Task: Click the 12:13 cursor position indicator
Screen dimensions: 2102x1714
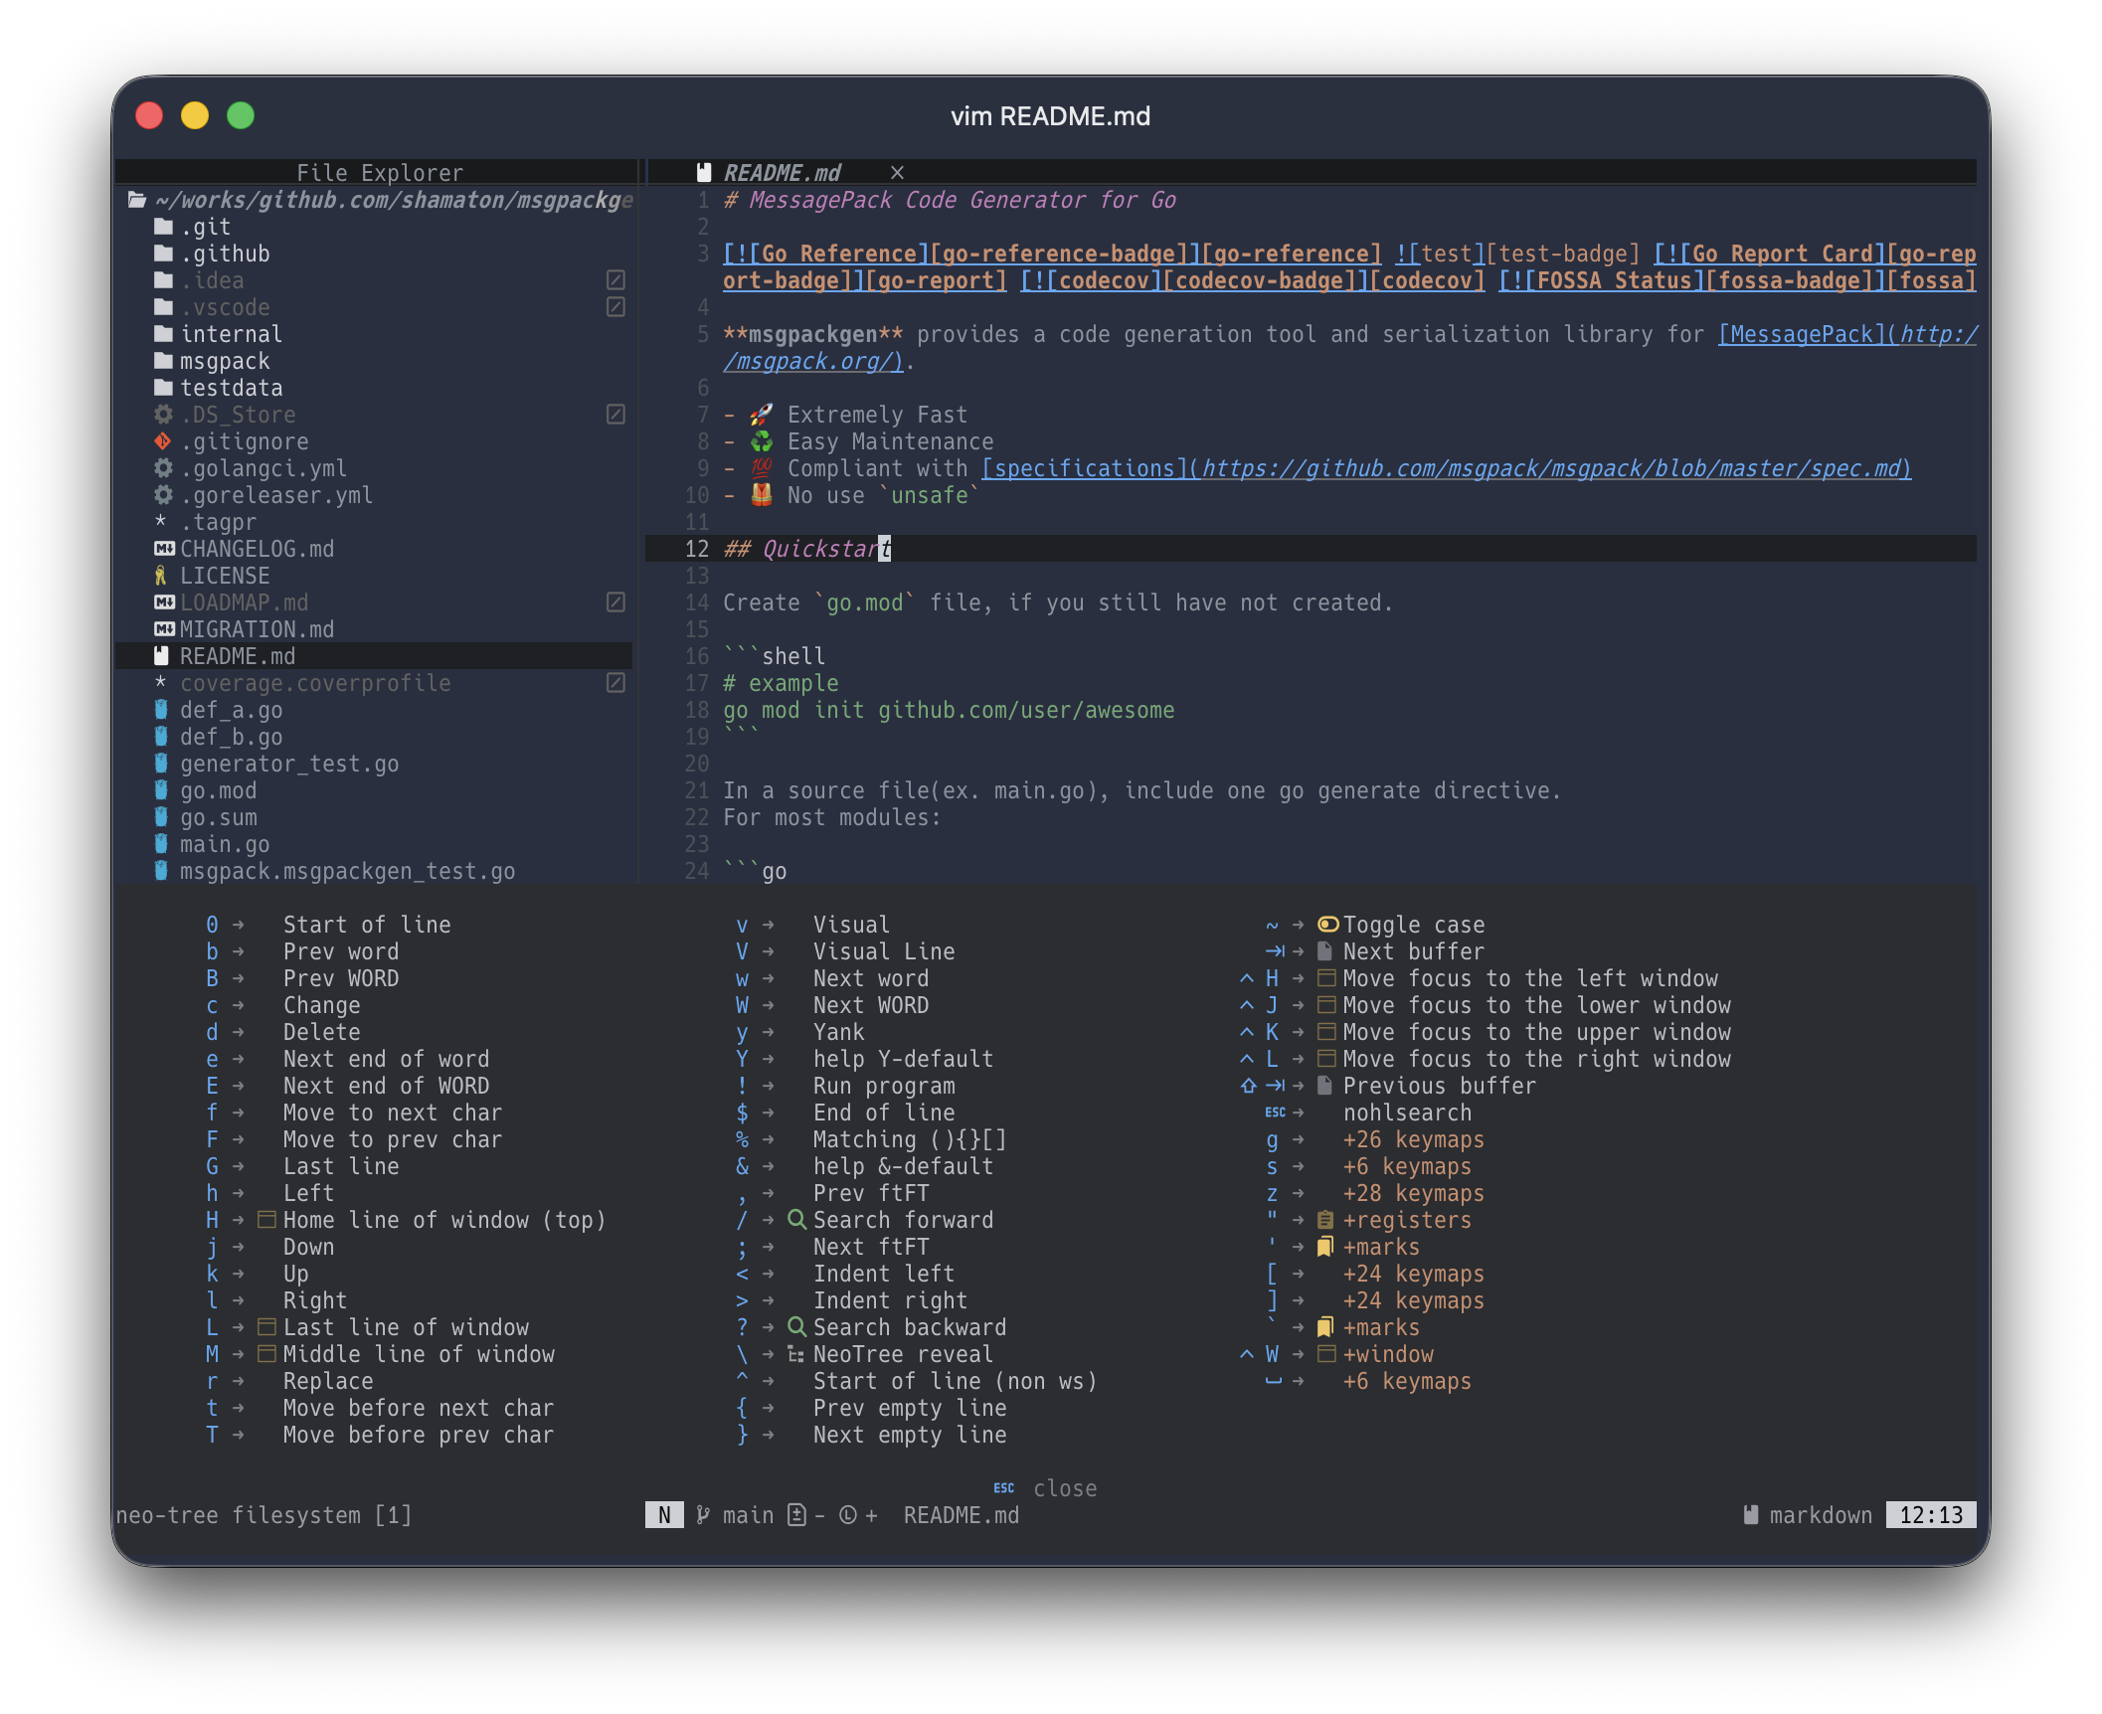Action: click(1931, 1515)
